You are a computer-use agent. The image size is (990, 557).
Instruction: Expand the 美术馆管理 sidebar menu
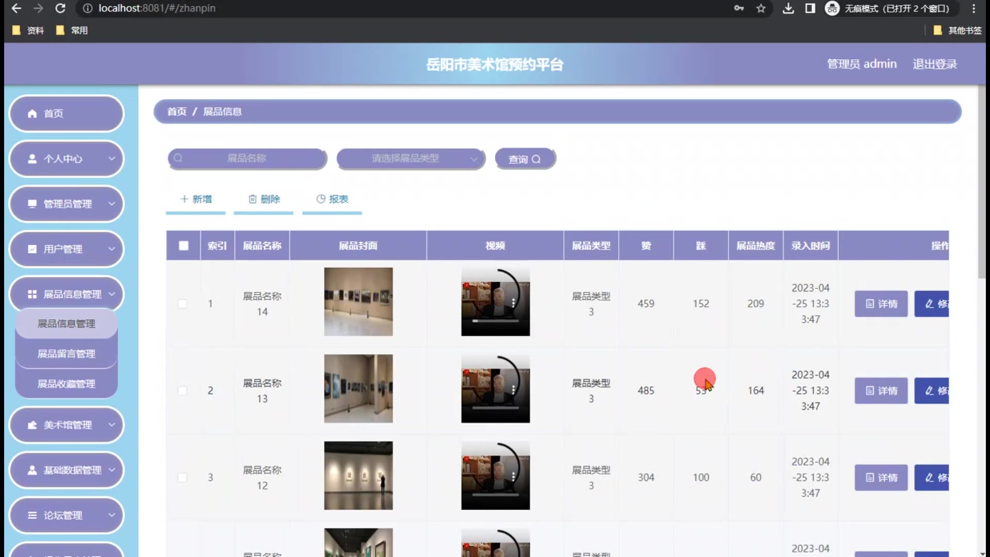coord(67,425)
